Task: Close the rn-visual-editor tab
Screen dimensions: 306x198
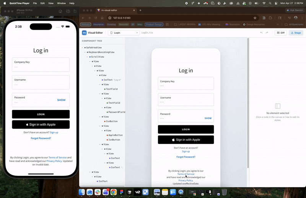Action: point(134,10)
